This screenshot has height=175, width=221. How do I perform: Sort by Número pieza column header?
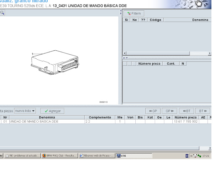tap(186, 117)
